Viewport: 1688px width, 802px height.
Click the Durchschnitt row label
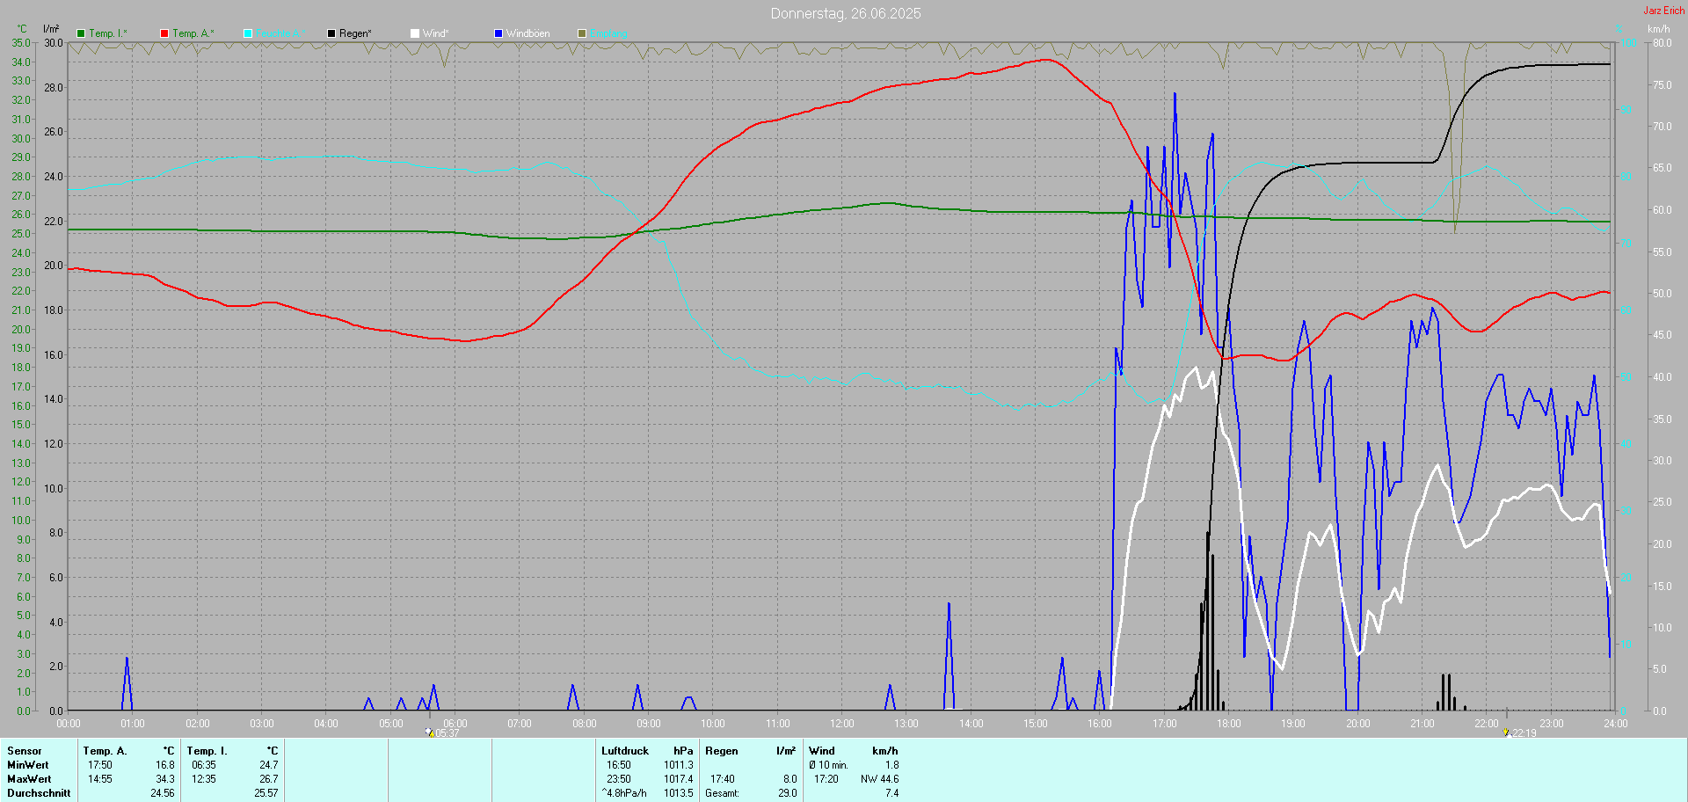pyautogui.click(x=39, y=793)
